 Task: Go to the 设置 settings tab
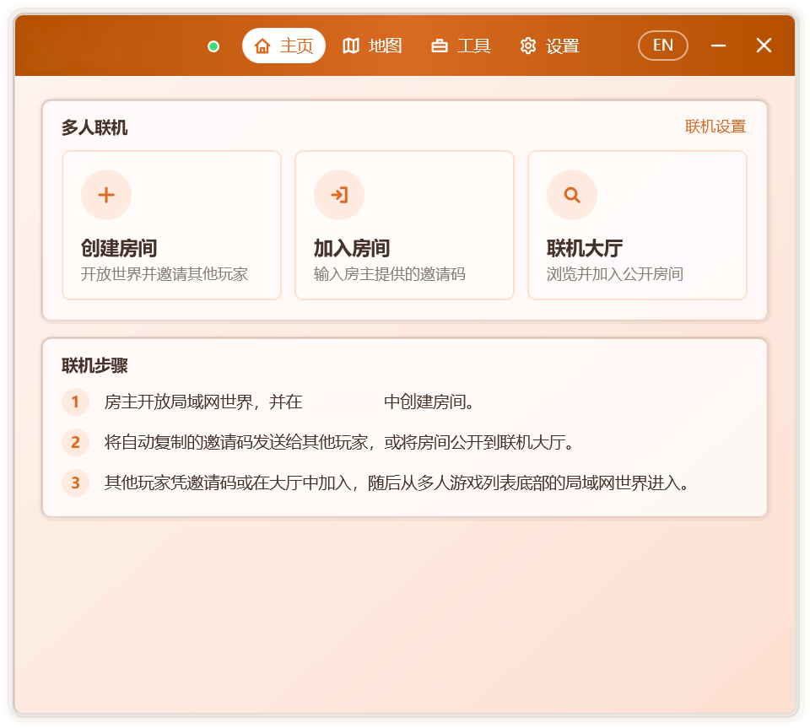549,46
